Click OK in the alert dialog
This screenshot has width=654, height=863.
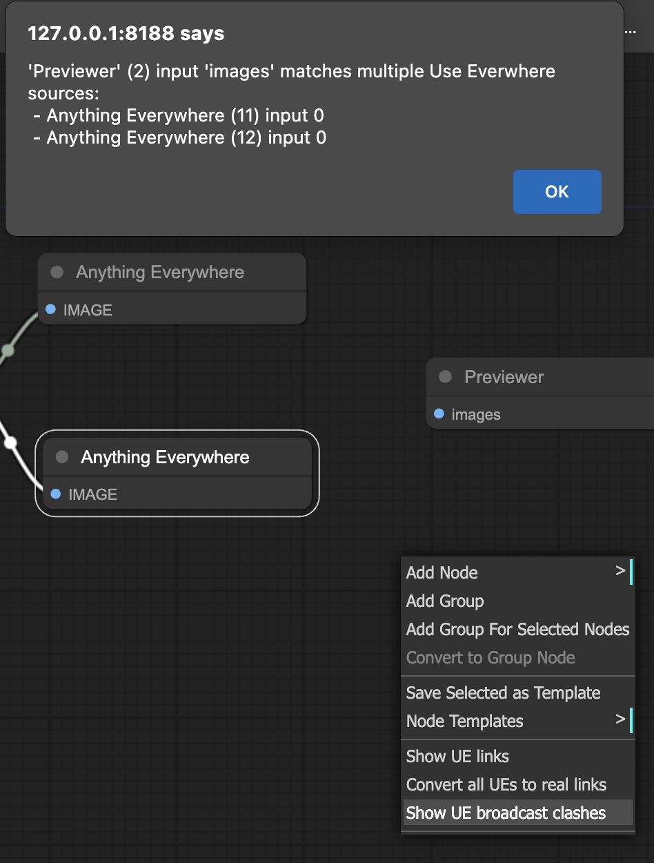pos(557,192)
